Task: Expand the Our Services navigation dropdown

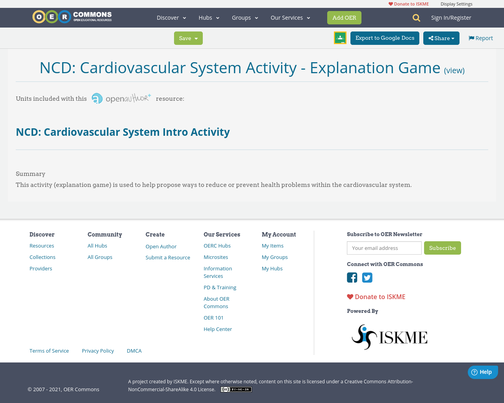Action: [290, 17]
